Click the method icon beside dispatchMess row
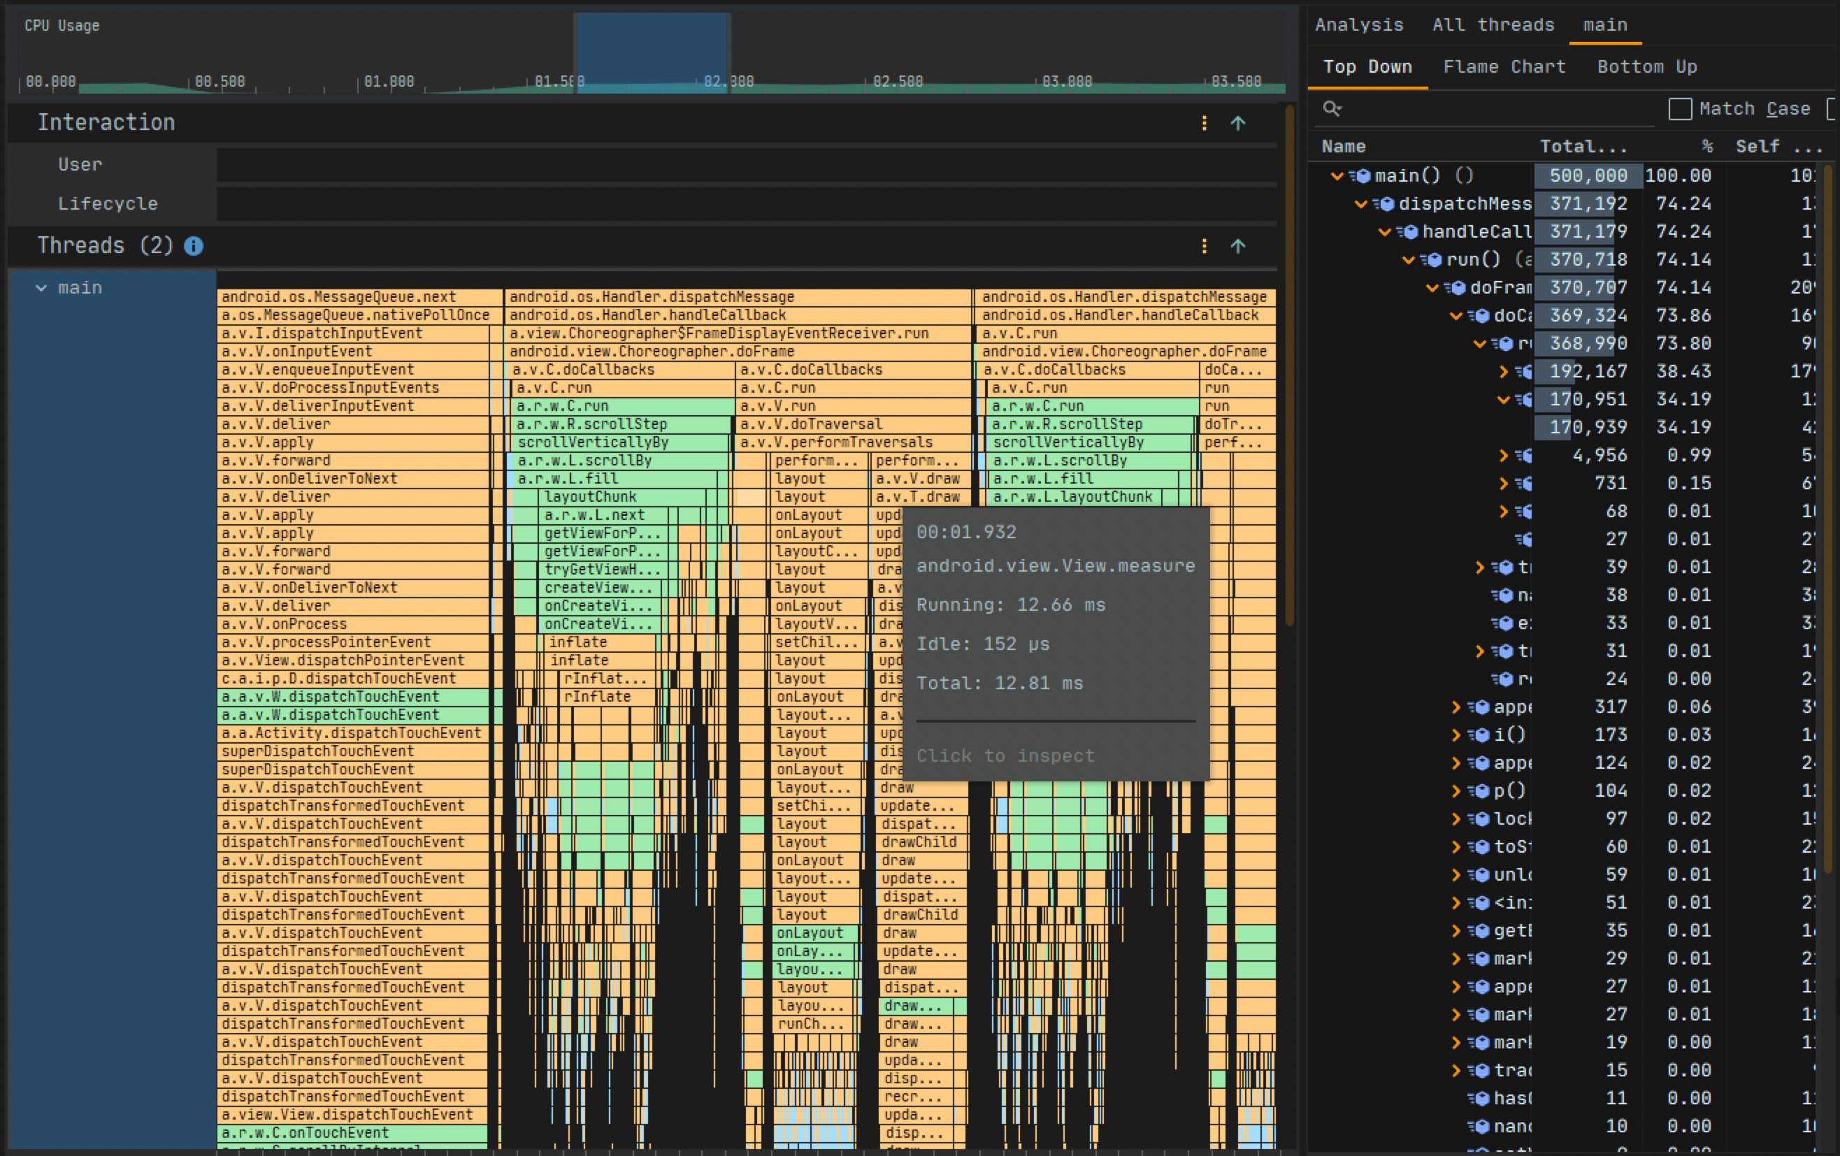The width and height of the screenshot is (1840, 1156). pos(1386,203)
